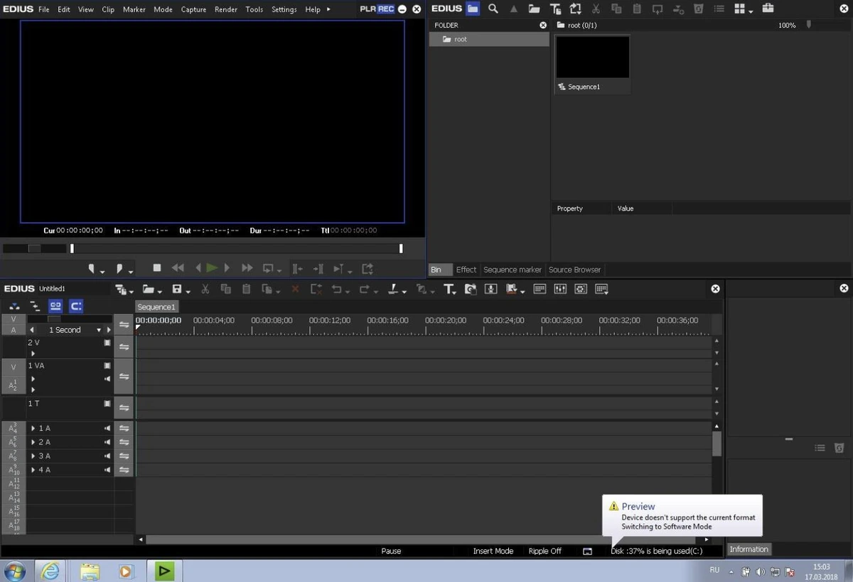Click the search icon in bin panel
Screen dimensions: 853x582
coord(493,9)
